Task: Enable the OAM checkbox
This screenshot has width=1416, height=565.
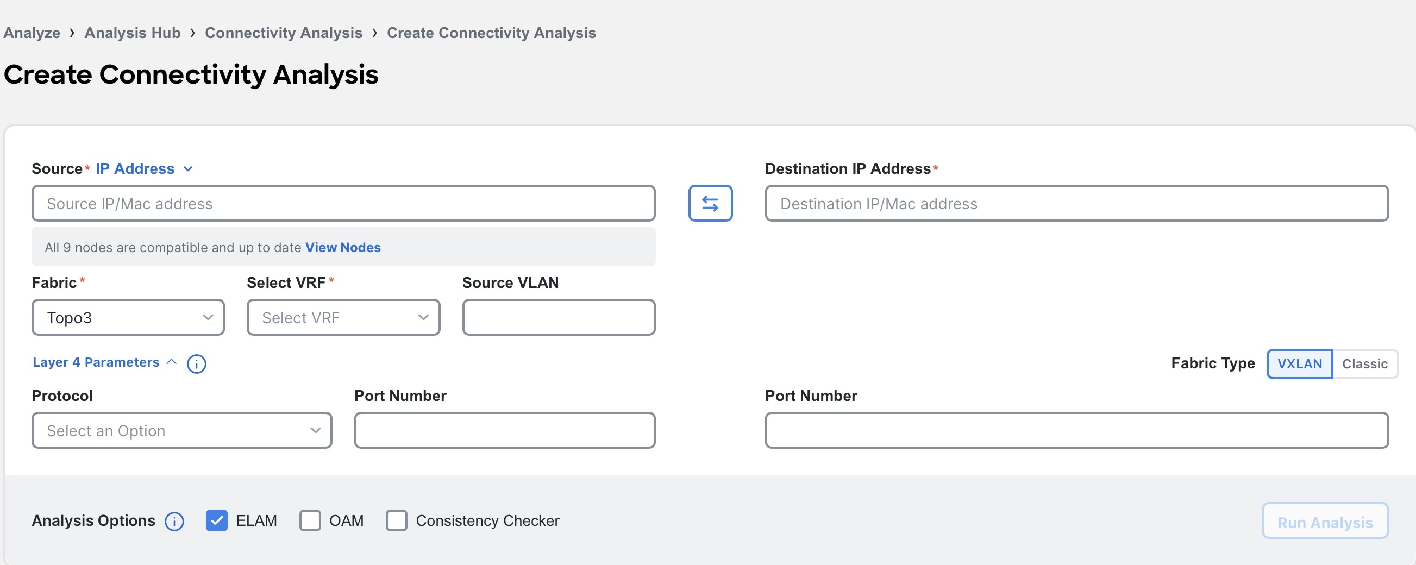Action: pyautogui.click(x=310, y=520)
